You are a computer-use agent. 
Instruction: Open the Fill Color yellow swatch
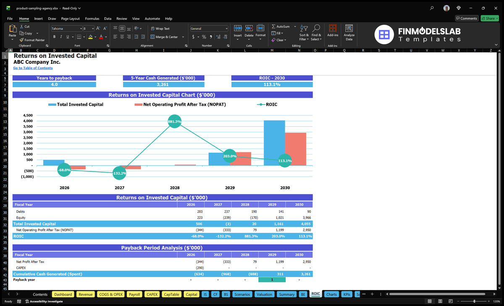tap(90, 37)
